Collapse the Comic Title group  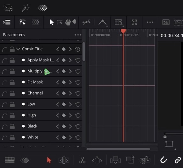pos(18,49)
